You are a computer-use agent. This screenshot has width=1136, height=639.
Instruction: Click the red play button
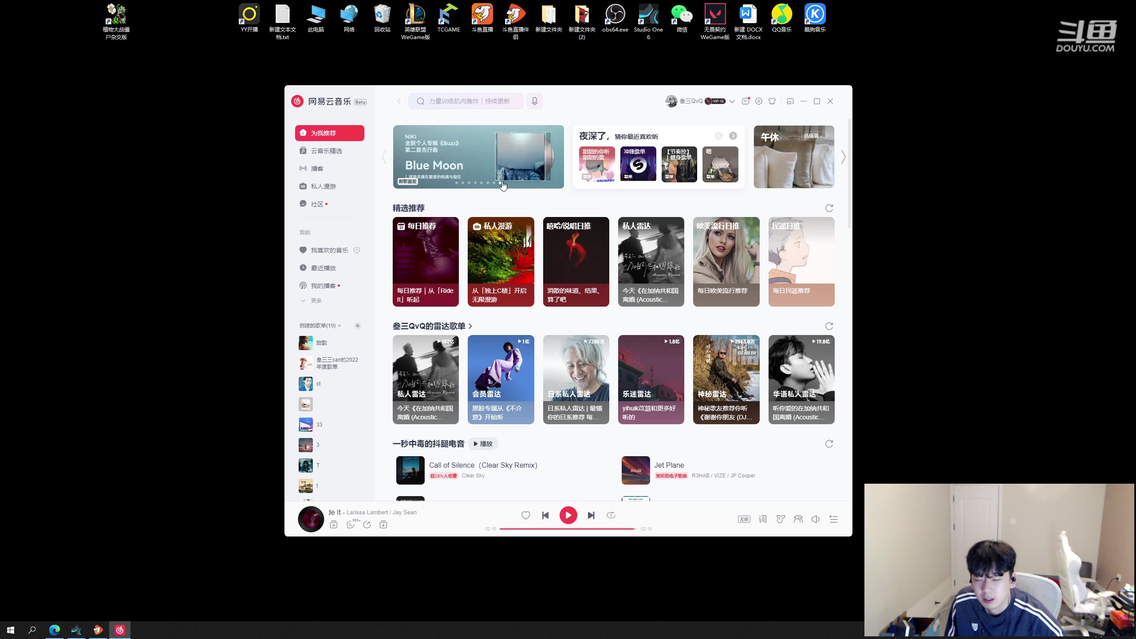(x=568, y=515)
